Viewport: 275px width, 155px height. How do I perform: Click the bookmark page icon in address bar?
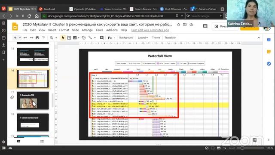click(177, 16)
